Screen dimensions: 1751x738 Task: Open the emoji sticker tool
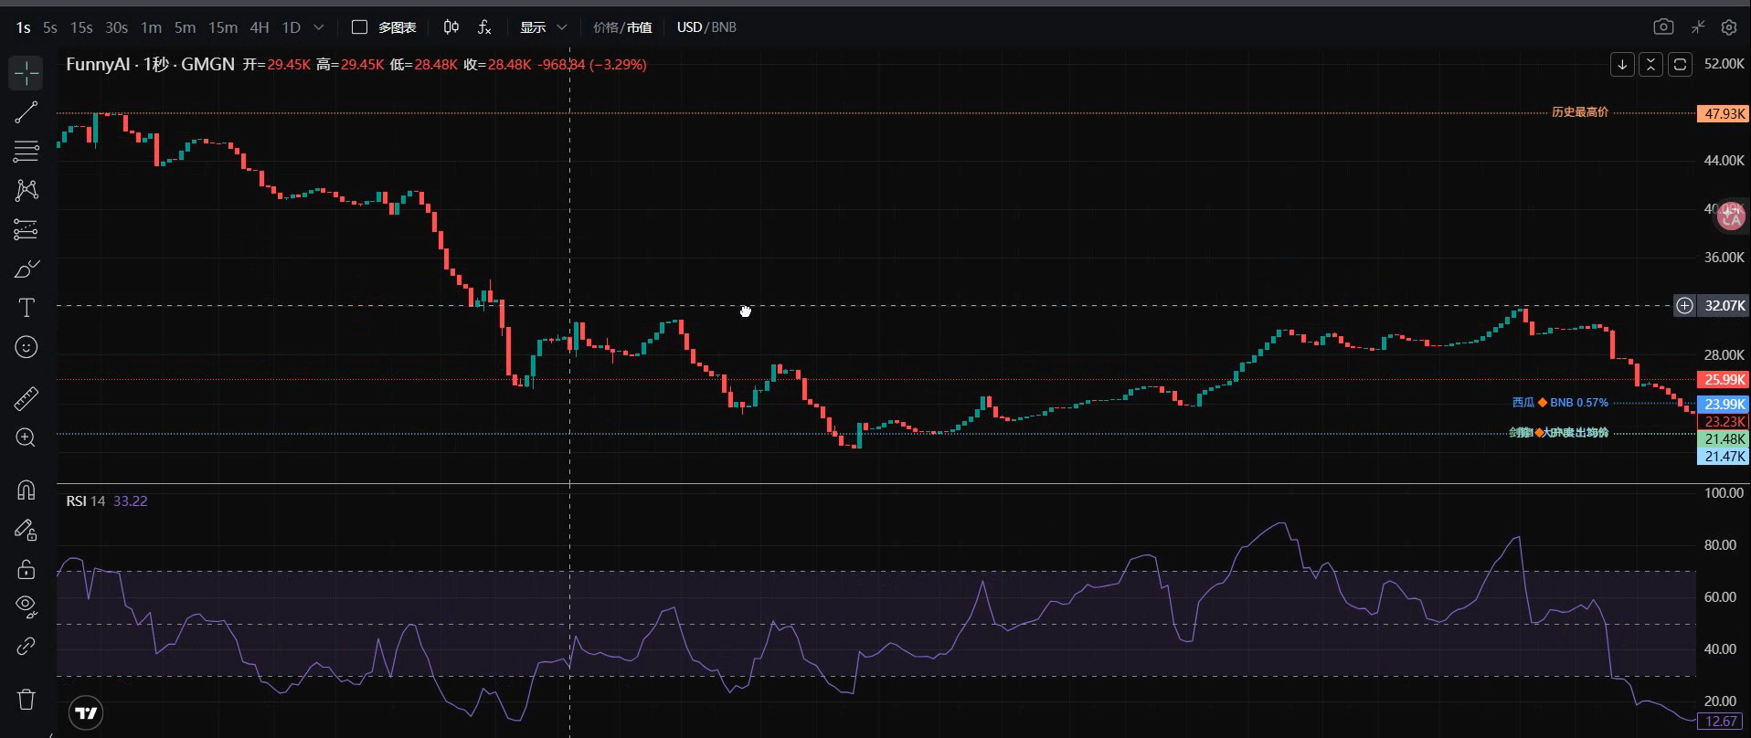[x=27, y=347]
